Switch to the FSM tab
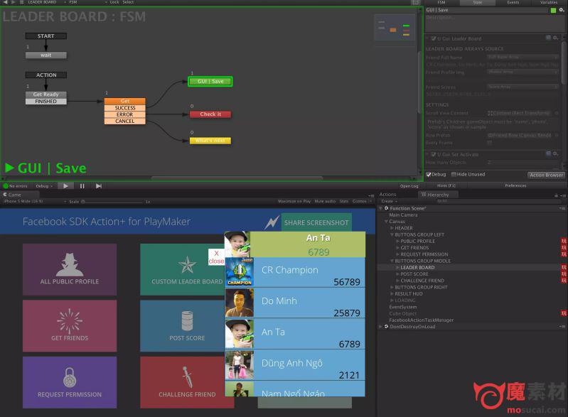 [x=441, y=3]
